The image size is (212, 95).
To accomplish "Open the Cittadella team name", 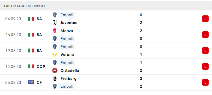I will 70,70.
